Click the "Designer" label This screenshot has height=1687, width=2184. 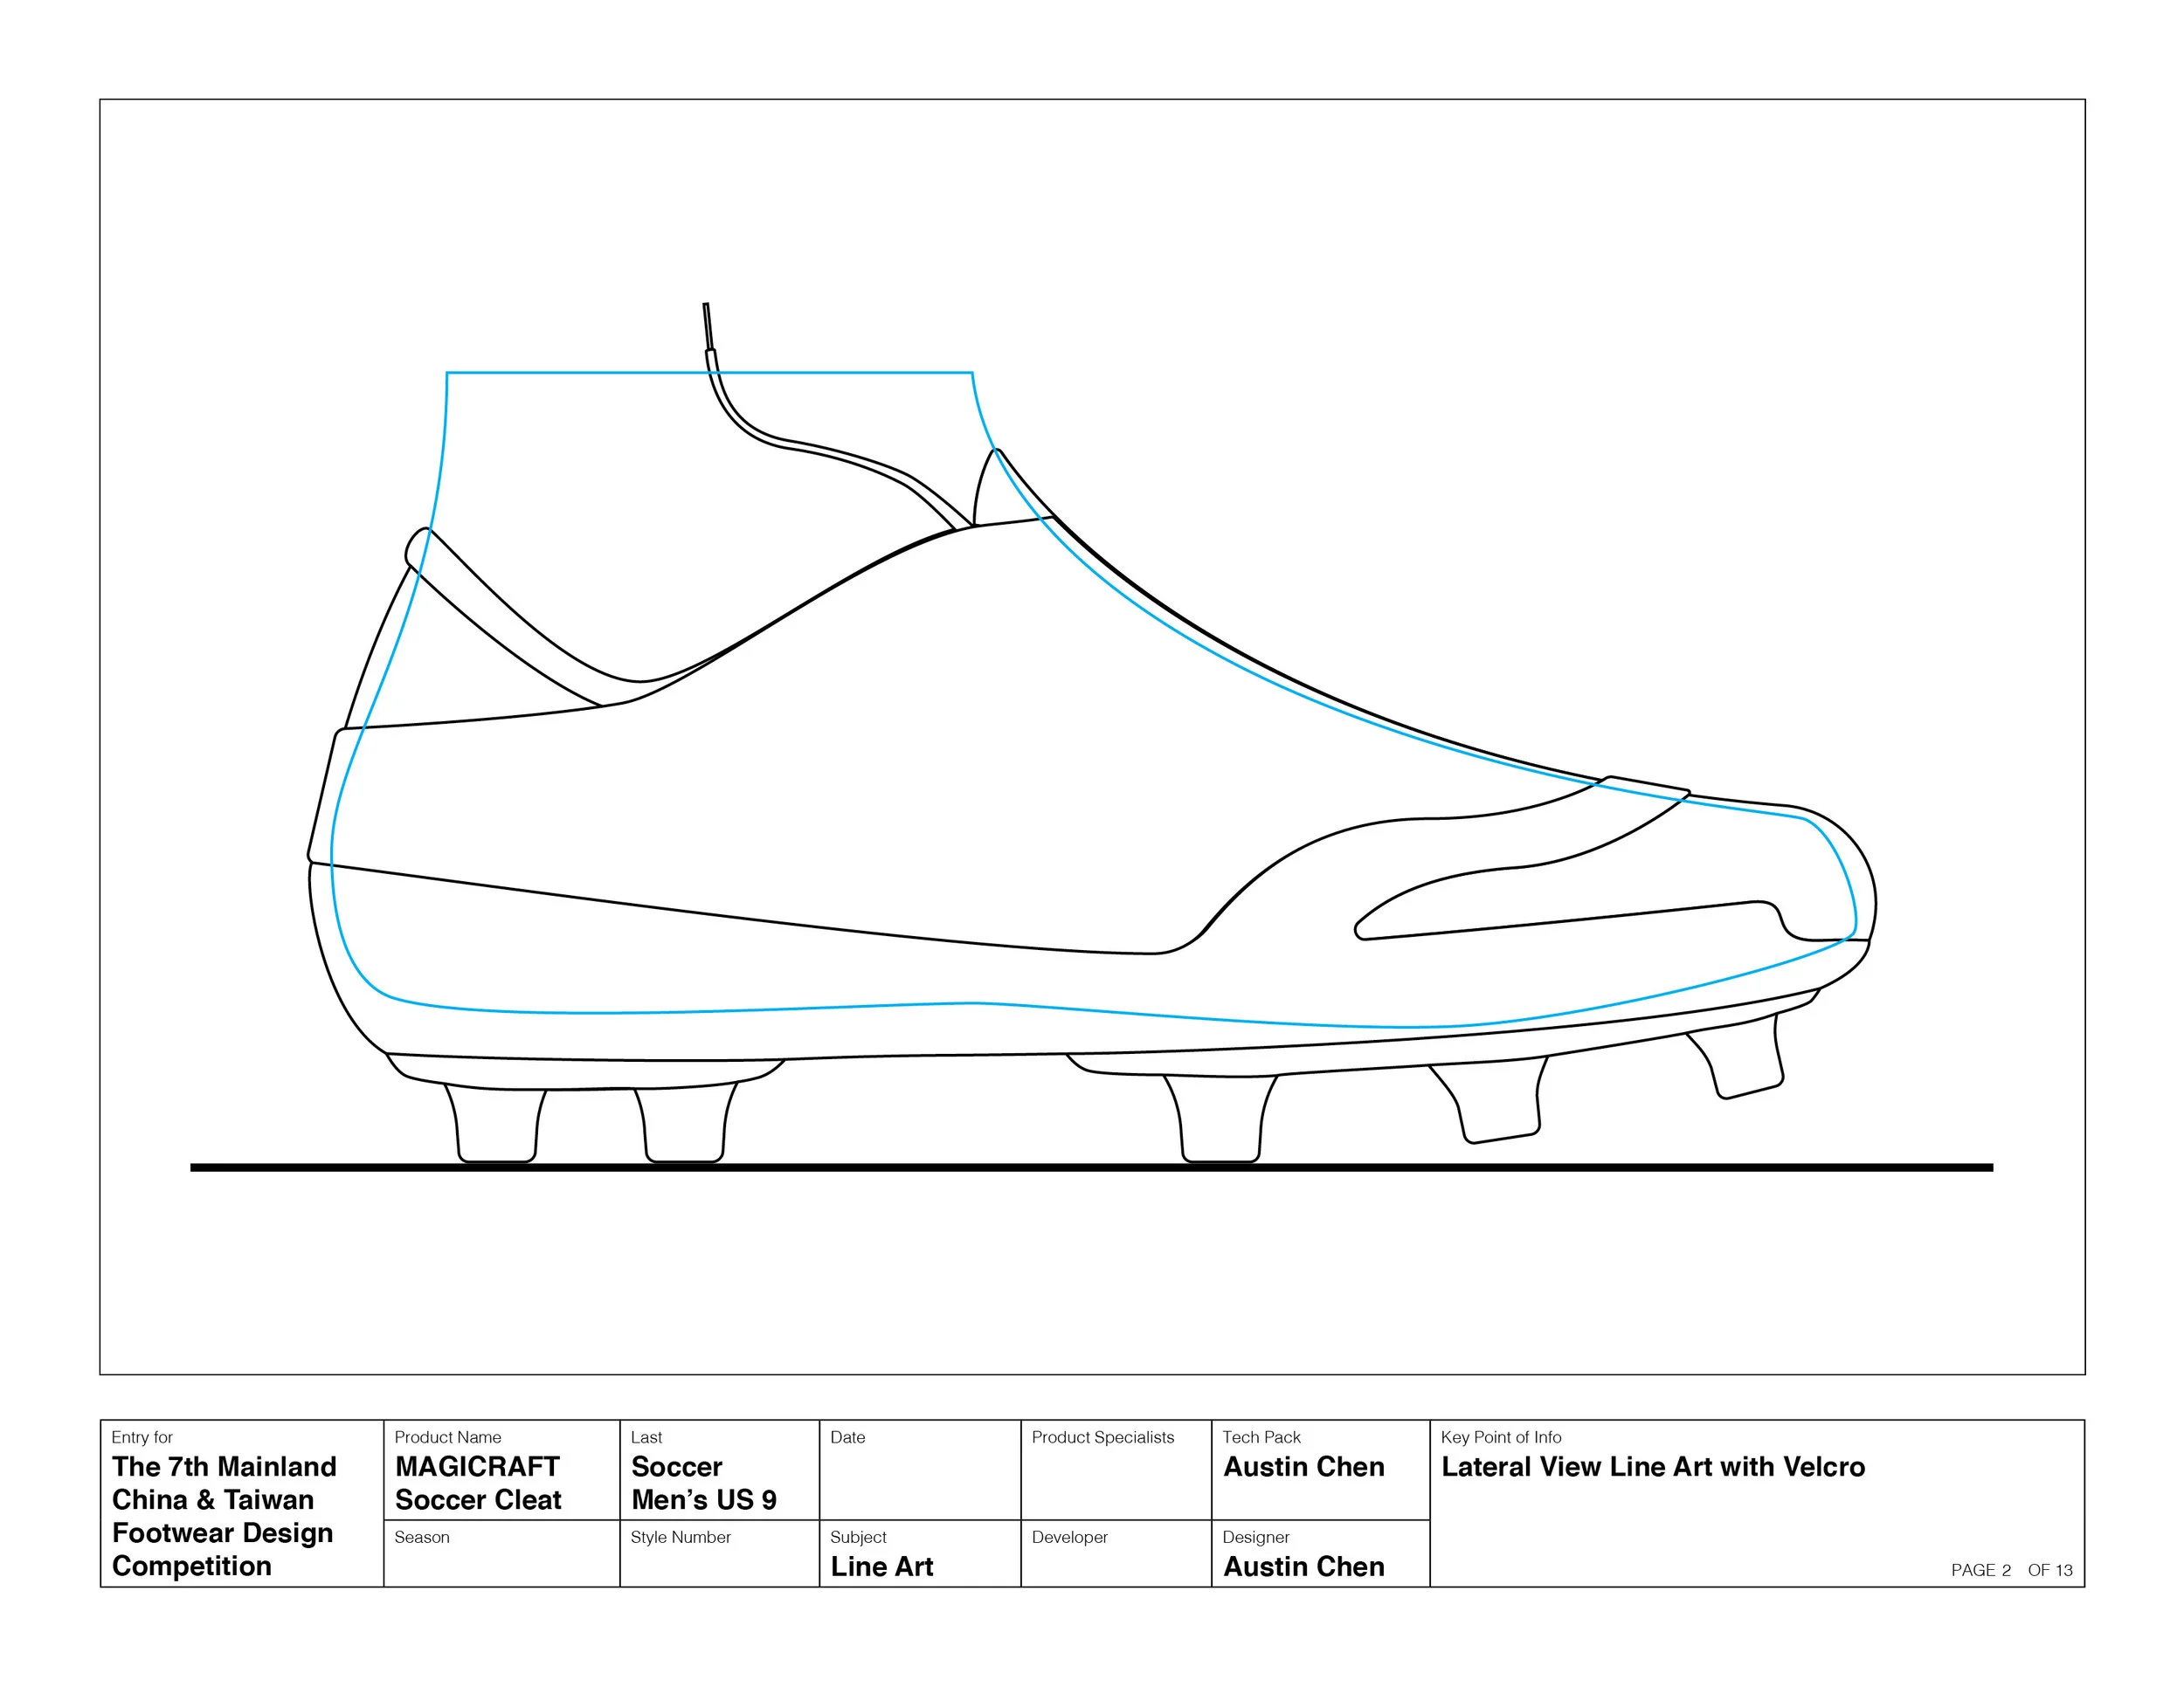pyautogui.click(x=1255, y=1537)
